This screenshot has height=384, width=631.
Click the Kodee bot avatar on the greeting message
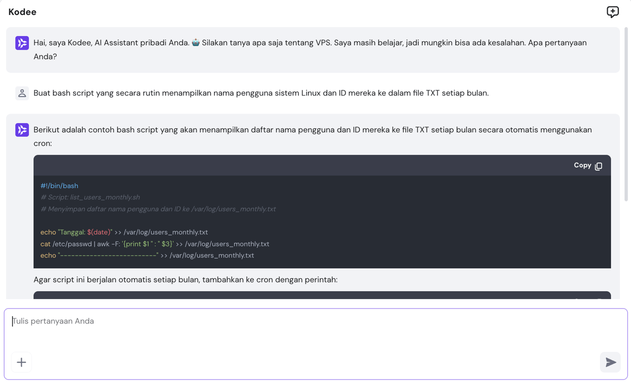[x=22, y=43]
